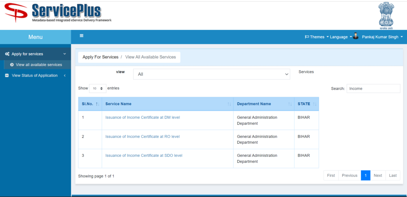Sort by STATE column arrows

click(315, 104)
